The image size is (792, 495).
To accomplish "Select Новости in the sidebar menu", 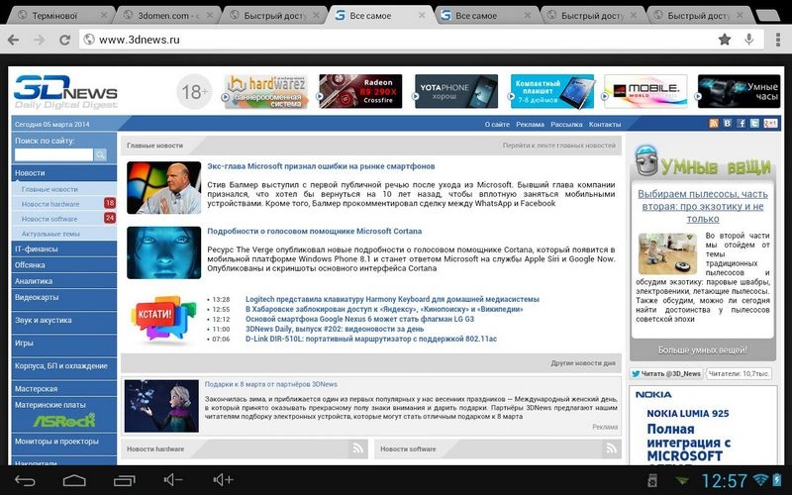I will [x=64, y=172].
